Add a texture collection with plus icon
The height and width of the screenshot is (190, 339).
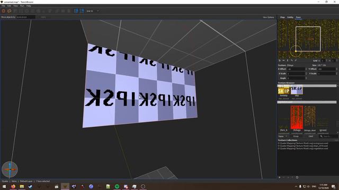[280, 177]
